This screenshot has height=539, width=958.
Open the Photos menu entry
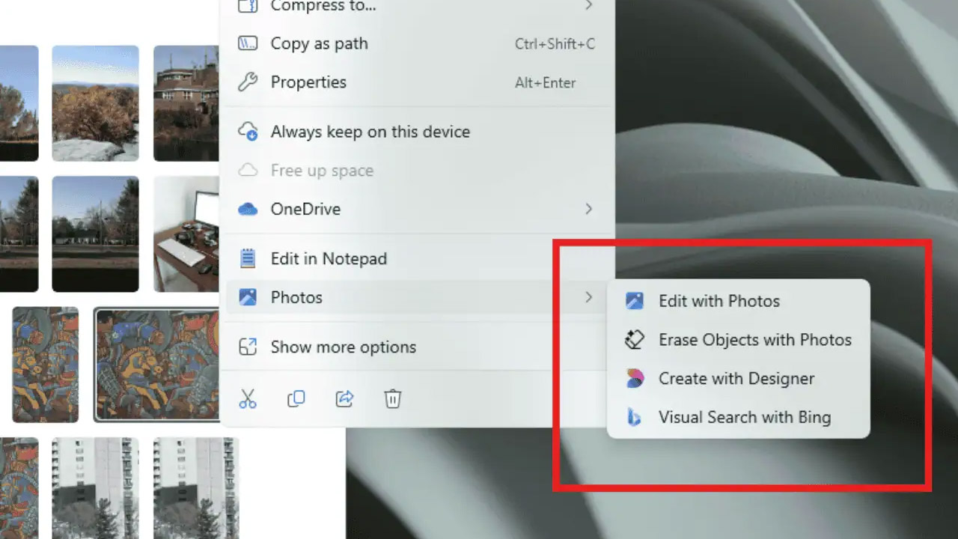click(x=417, y=298)
